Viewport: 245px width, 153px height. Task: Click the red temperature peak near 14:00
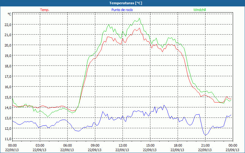139,28
